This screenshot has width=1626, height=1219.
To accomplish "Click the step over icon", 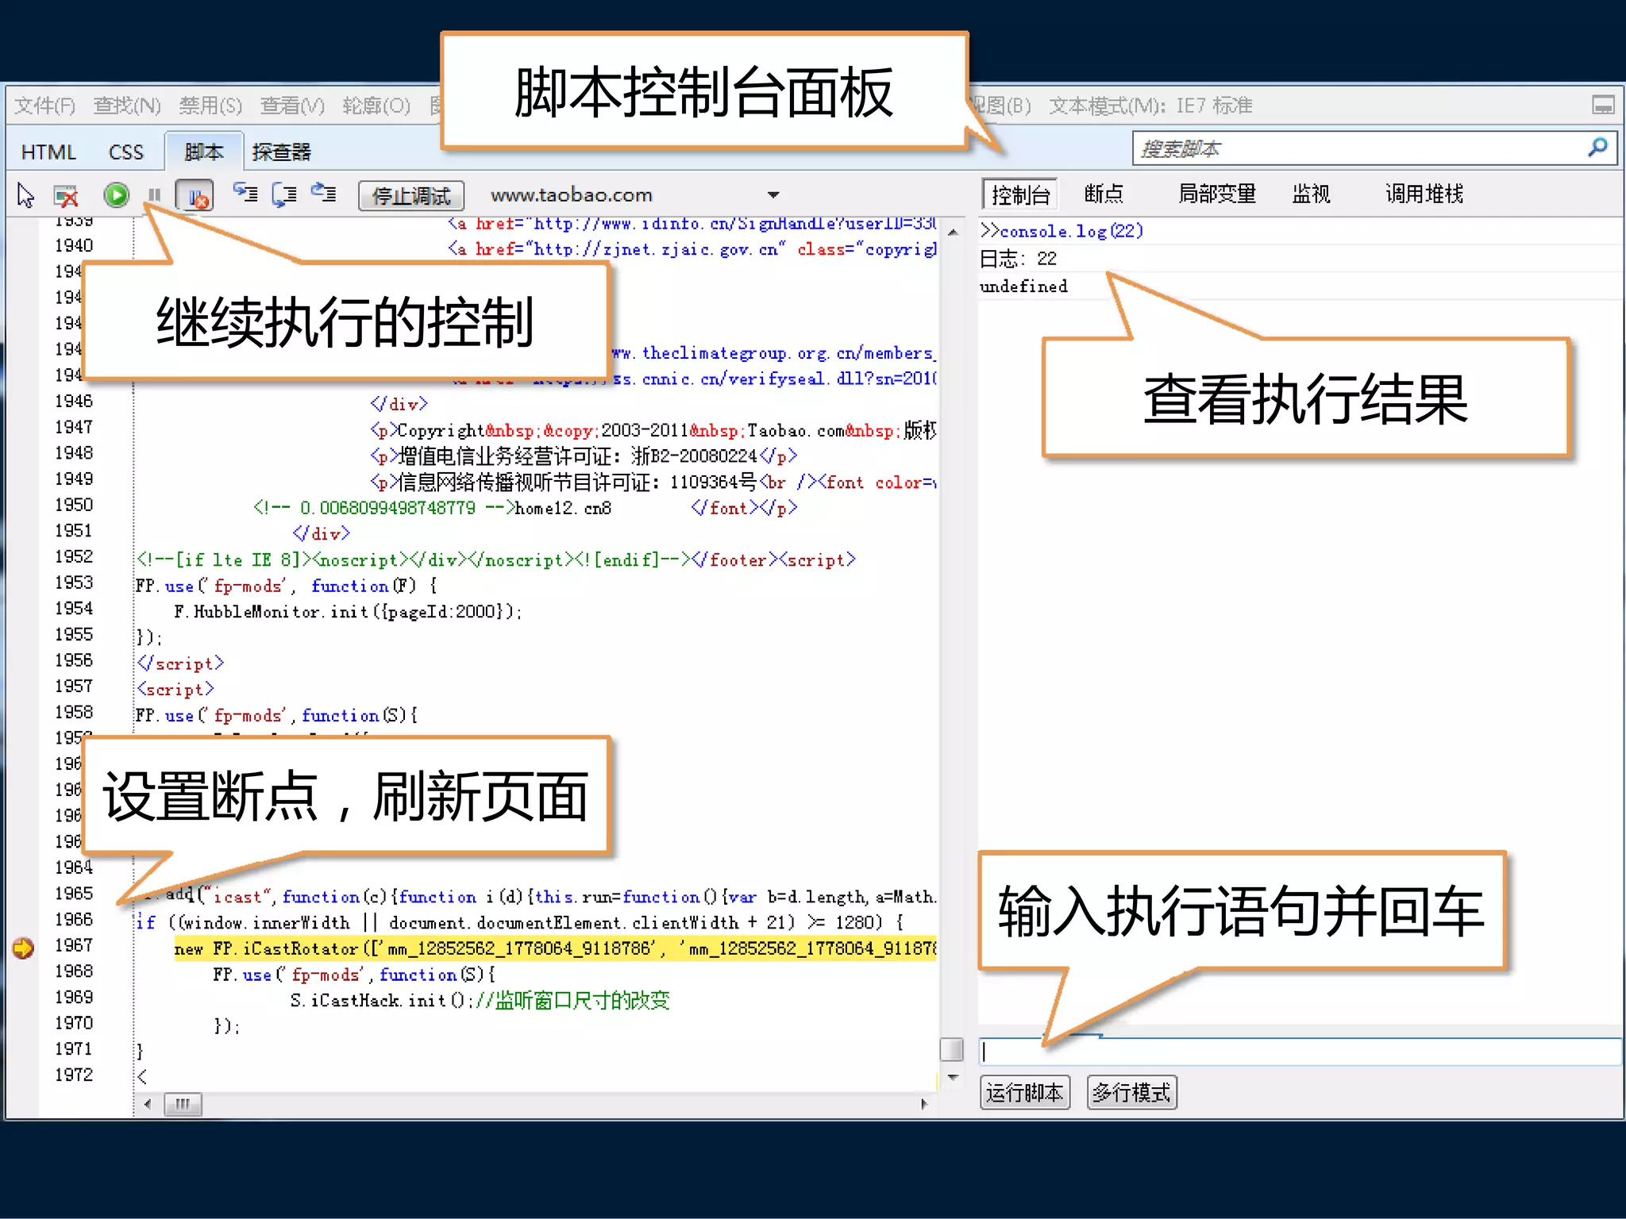I will 284,193.
